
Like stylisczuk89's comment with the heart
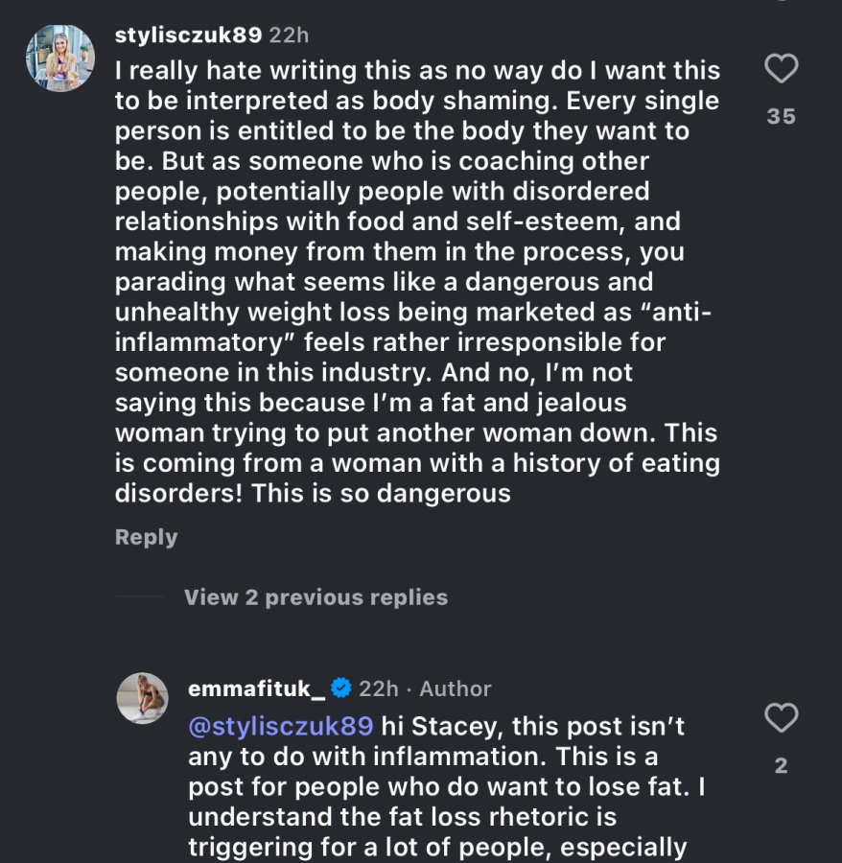[781, 68]
